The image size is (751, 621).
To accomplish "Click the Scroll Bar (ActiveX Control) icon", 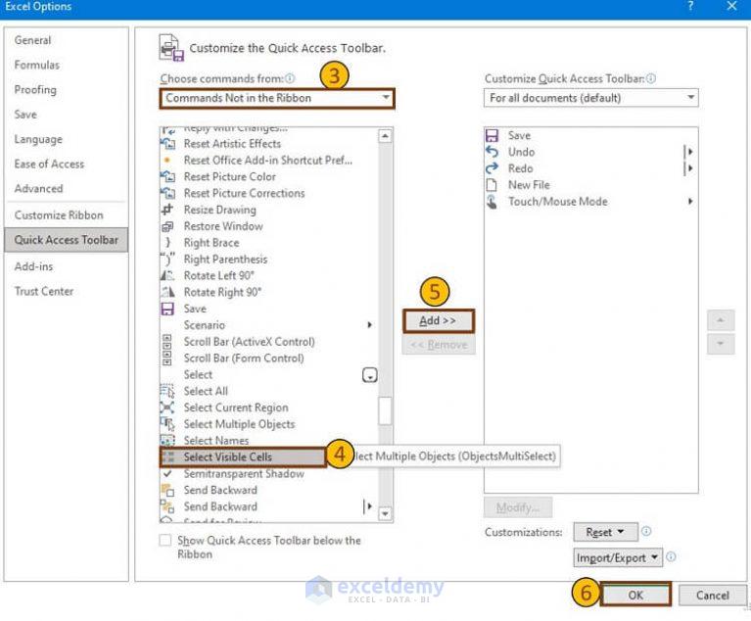I will 166,342.
